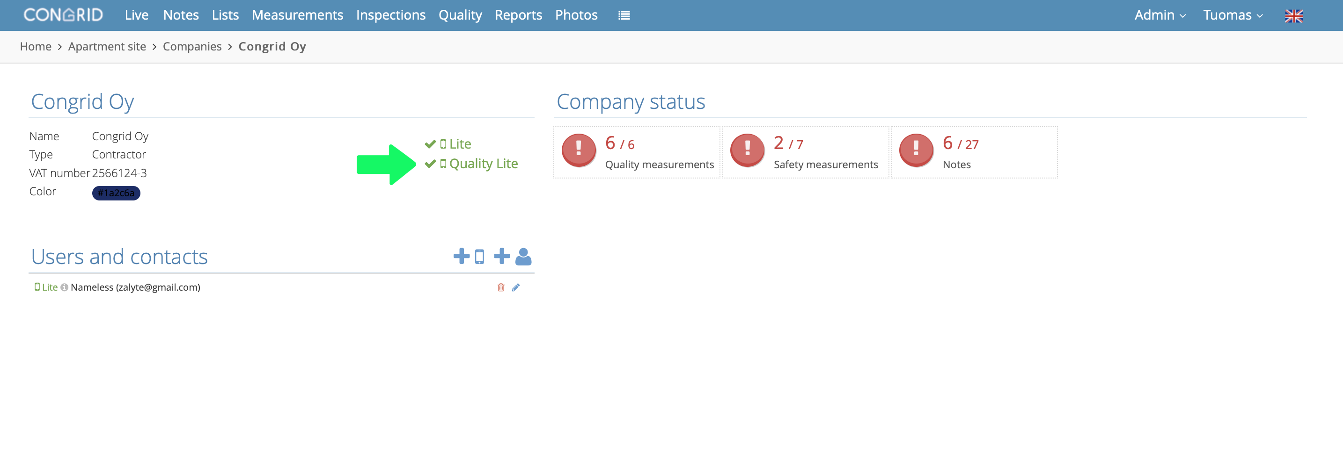The height and width of the screenshot is (464, 1343).
Task: Add a new contact person
Action: pos(513,256)
